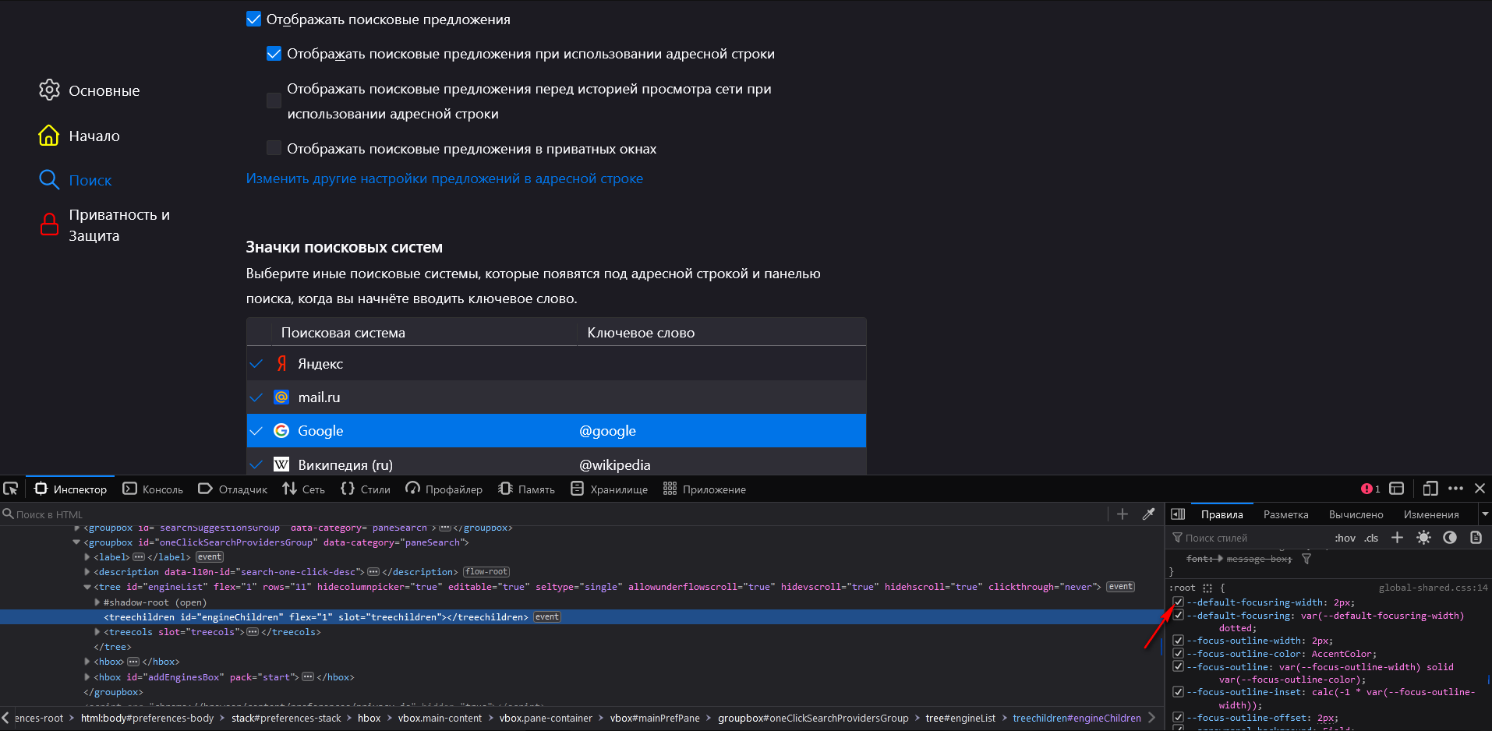Uncheck Отображать поисковые предложения
Screen dimensions: 1492x731
click(253, 19)
